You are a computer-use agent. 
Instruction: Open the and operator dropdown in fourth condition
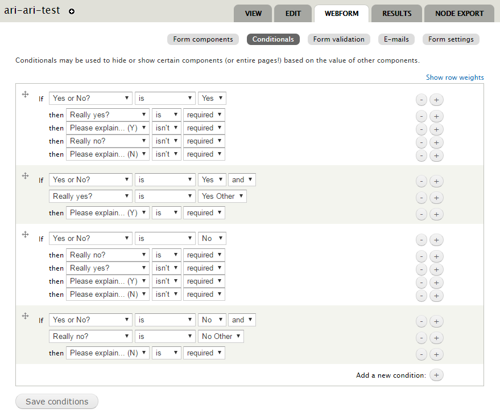coord(242,320)
